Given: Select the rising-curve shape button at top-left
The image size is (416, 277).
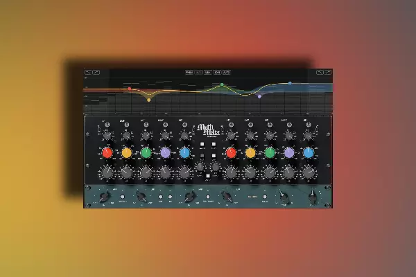Looking at the screenshot, I should point(96,72).
